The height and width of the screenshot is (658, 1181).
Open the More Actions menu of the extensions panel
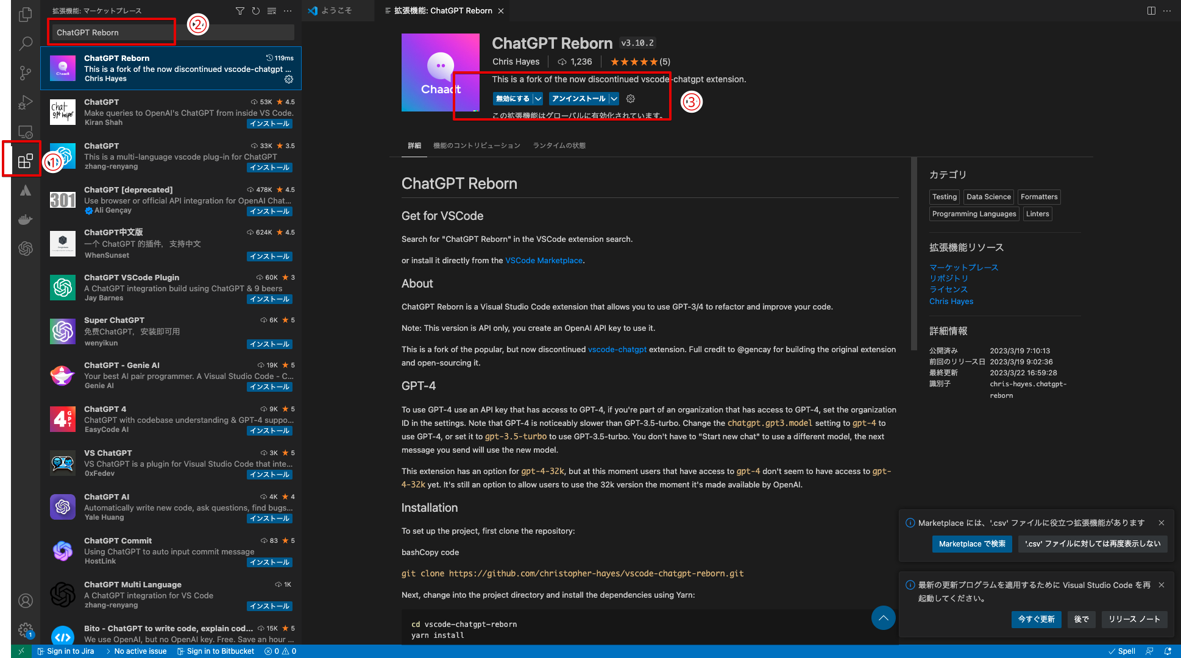[x=288, y=10]
